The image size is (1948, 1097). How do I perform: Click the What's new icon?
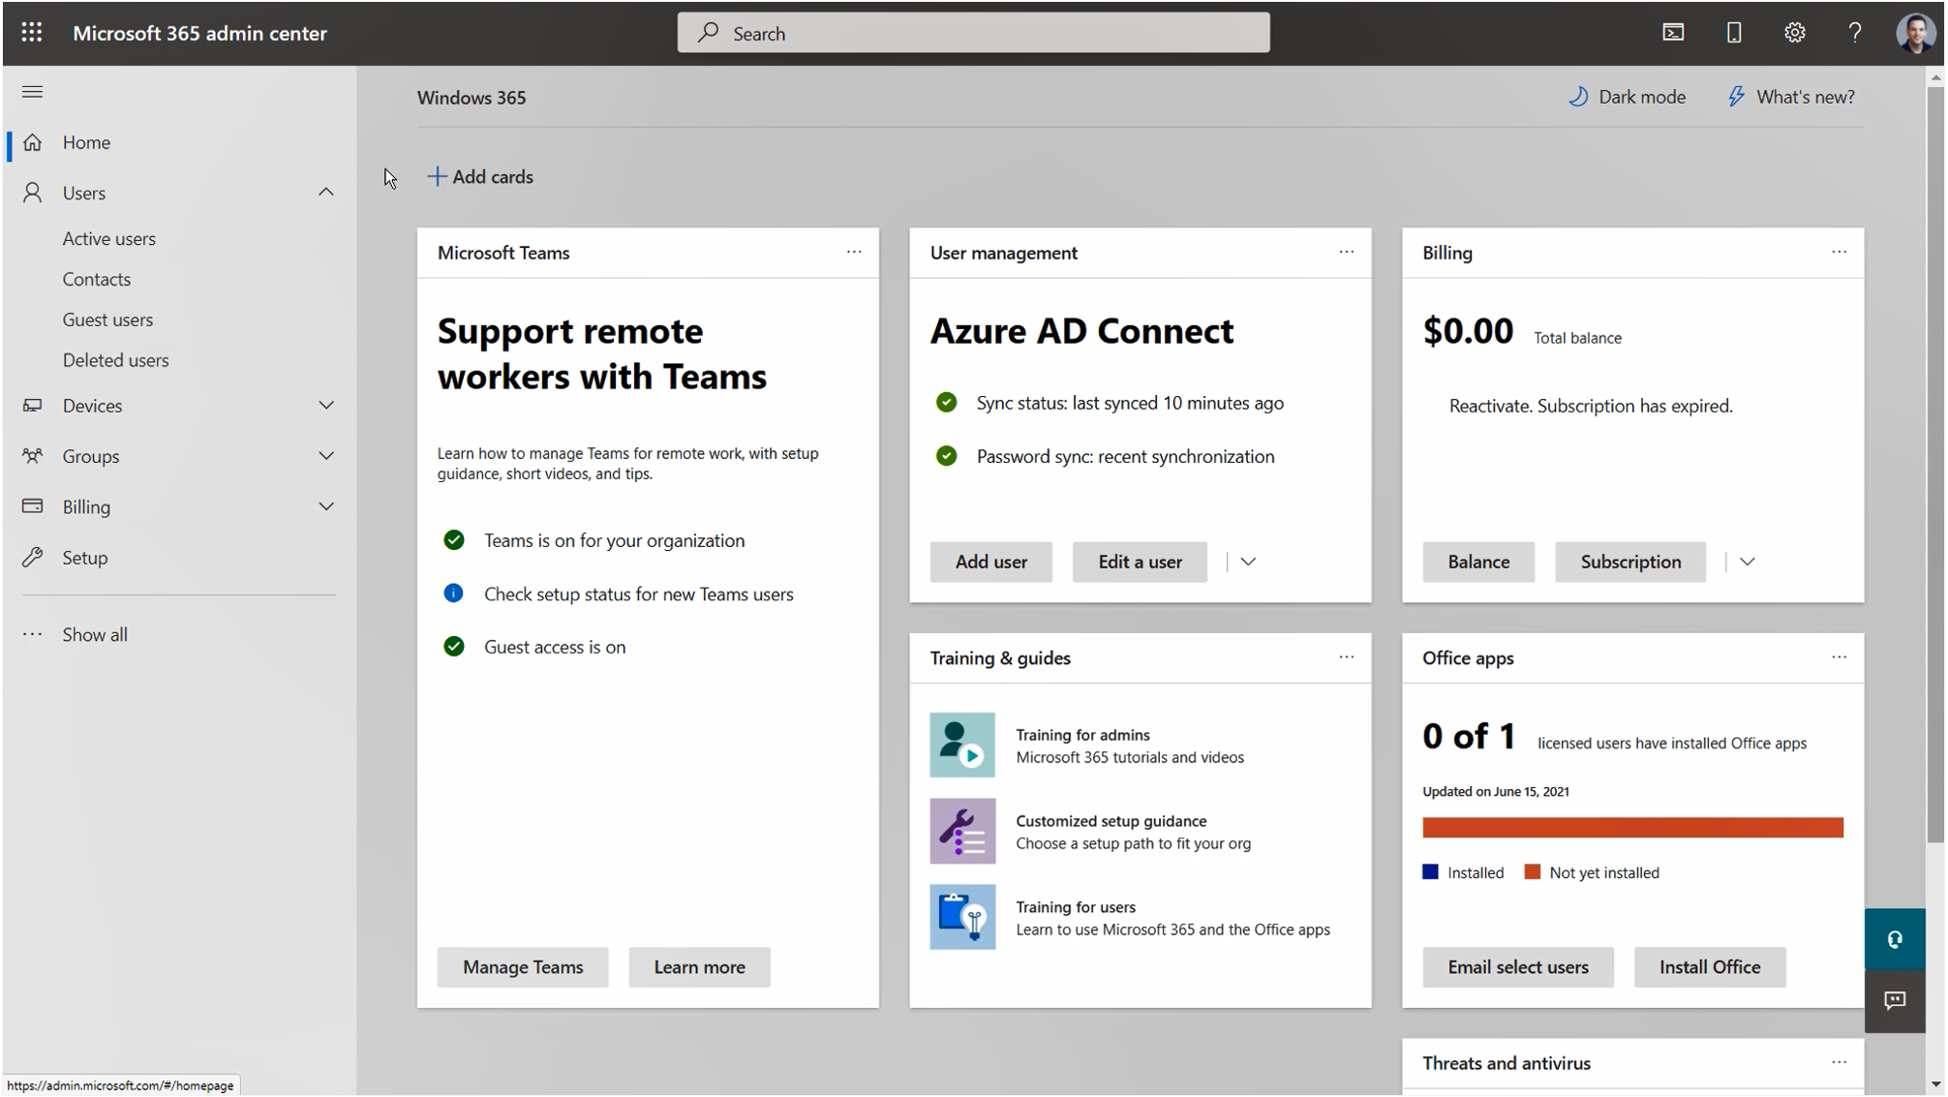(x=1735, y=96)
